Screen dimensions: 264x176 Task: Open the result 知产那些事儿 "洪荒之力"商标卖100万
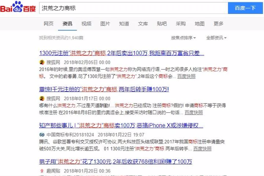121,126
